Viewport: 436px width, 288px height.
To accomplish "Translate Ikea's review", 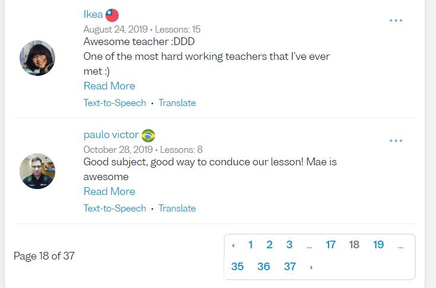I will tap(177, 103).
